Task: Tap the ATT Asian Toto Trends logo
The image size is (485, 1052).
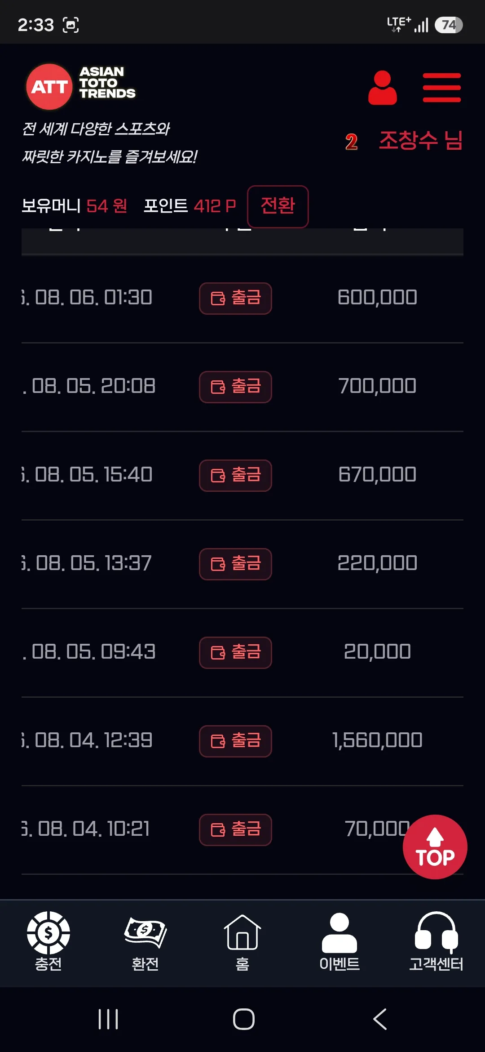Action: click(x=81, y=86)
